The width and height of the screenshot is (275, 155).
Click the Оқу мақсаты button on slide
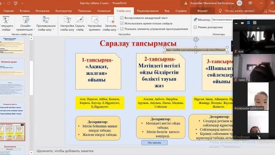(154, 143)
